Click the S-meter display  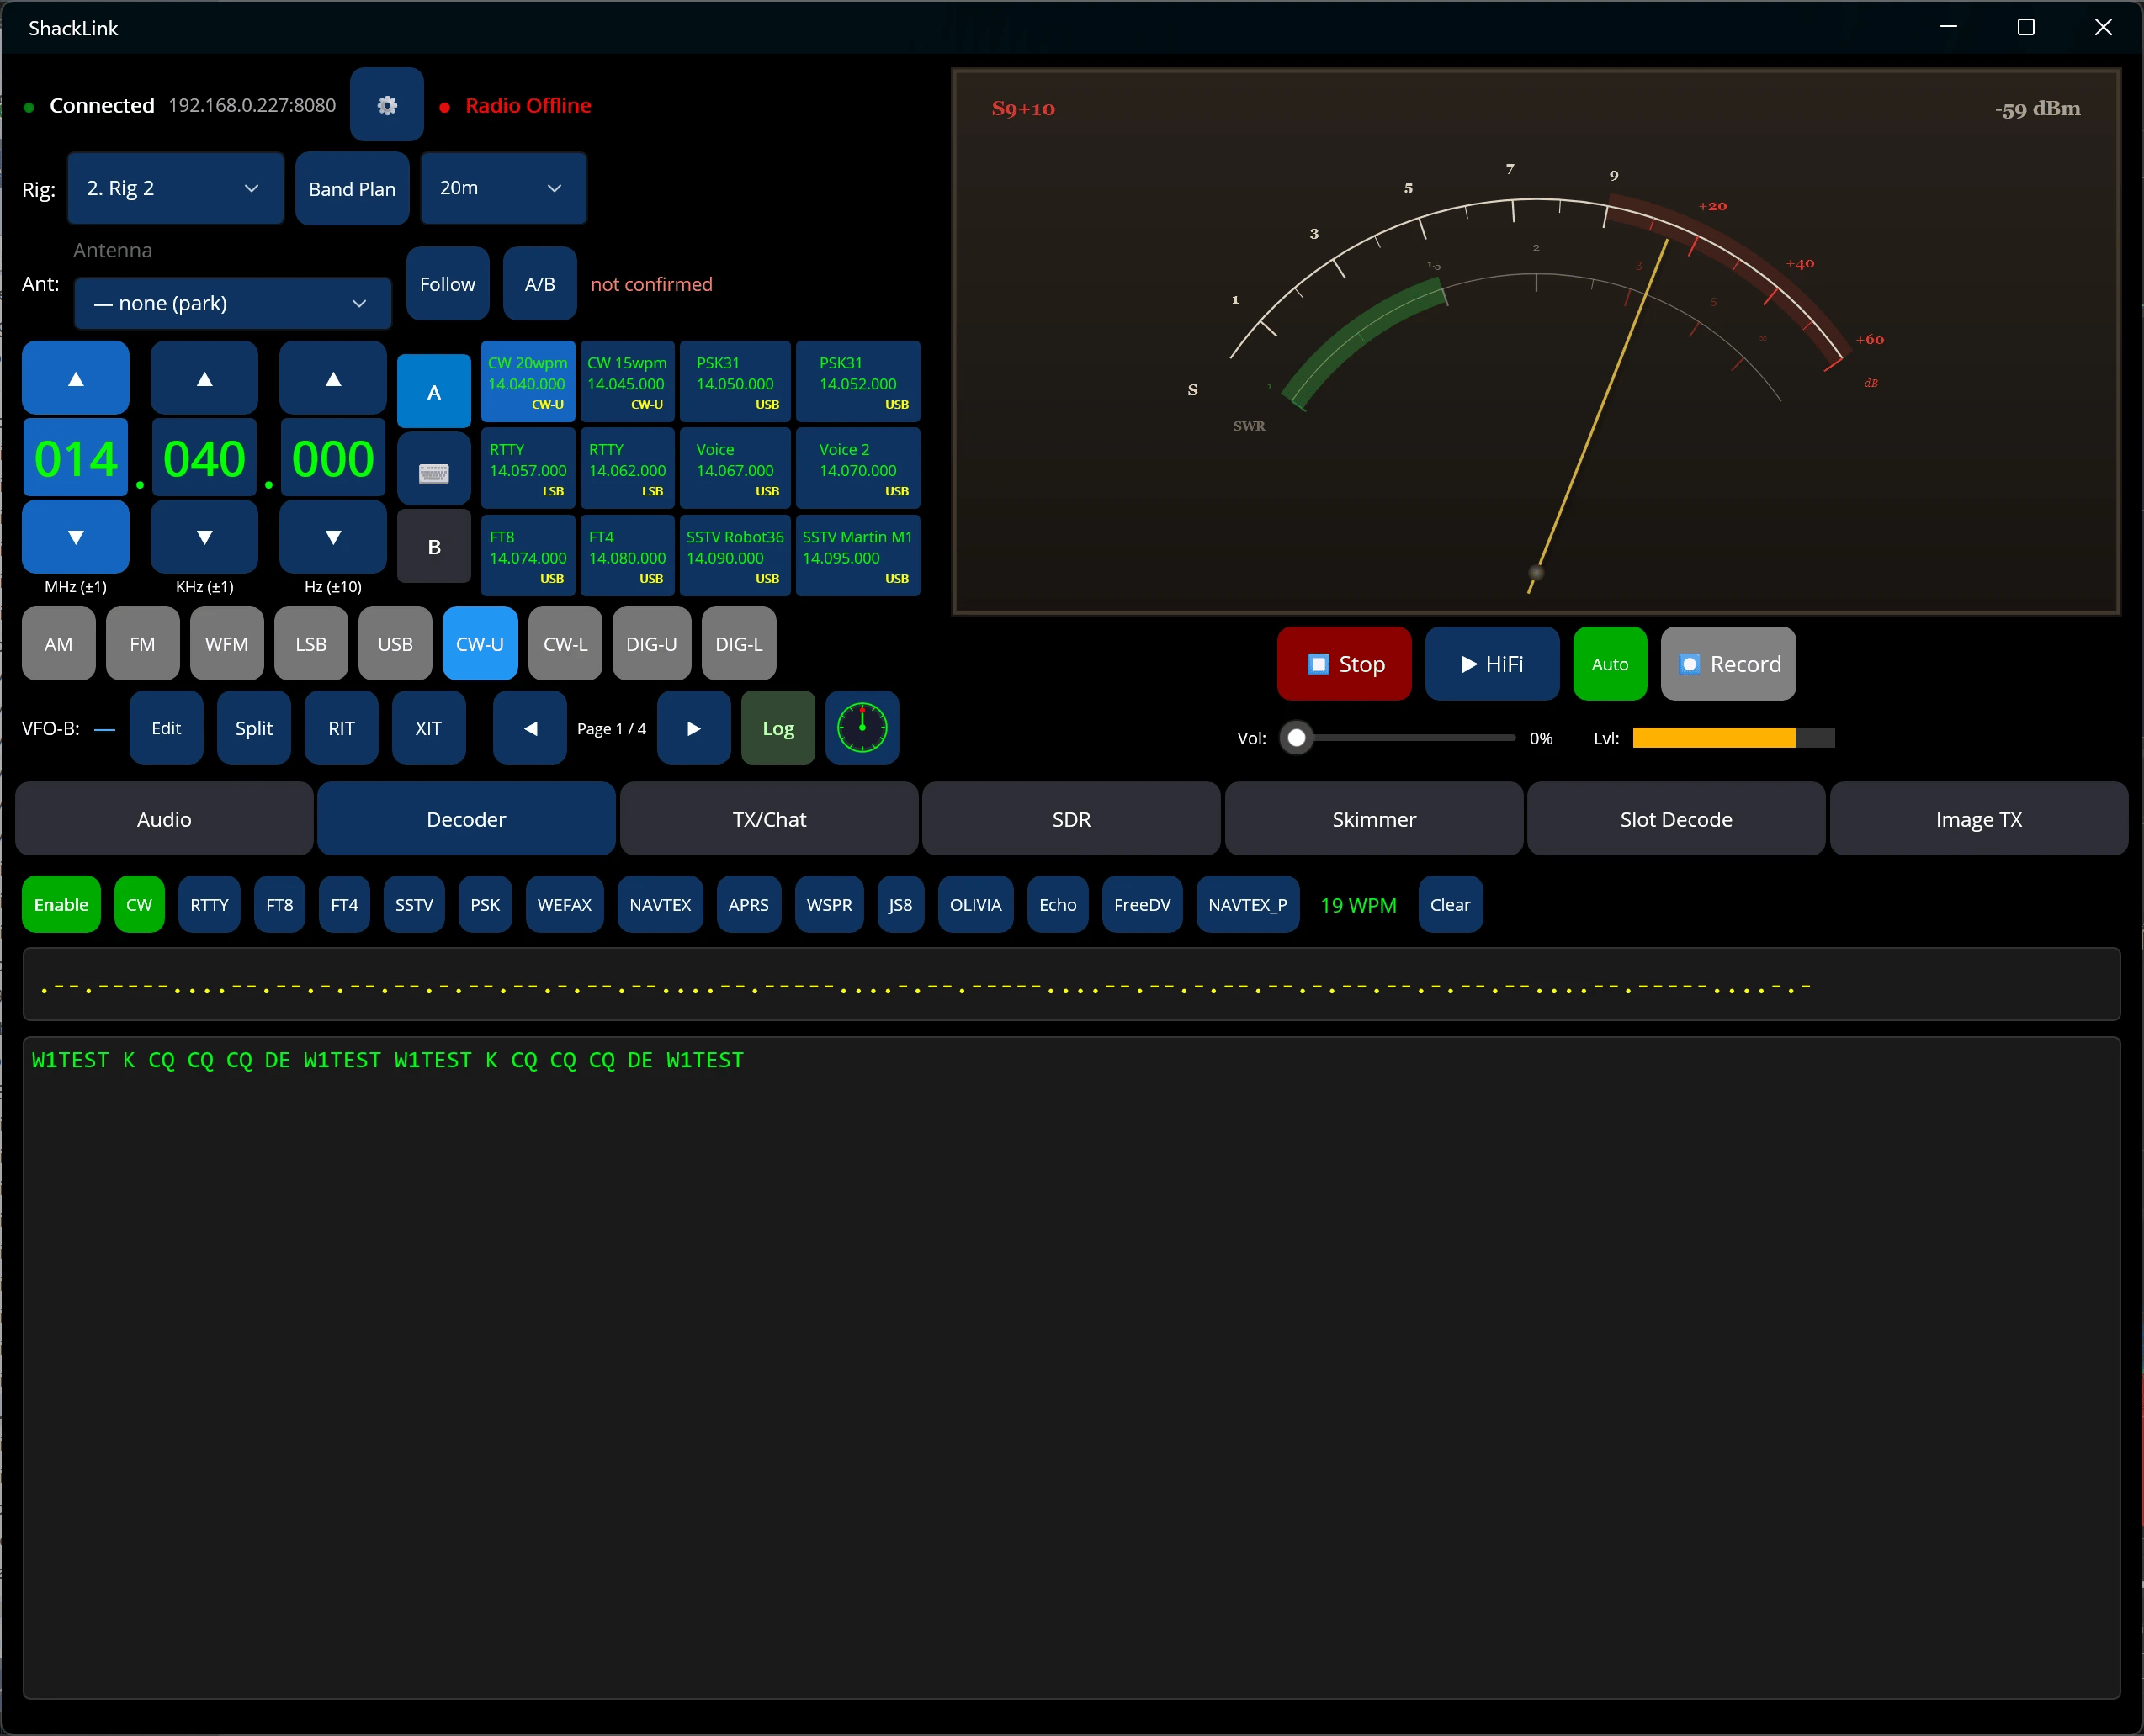pos(1536,341)
